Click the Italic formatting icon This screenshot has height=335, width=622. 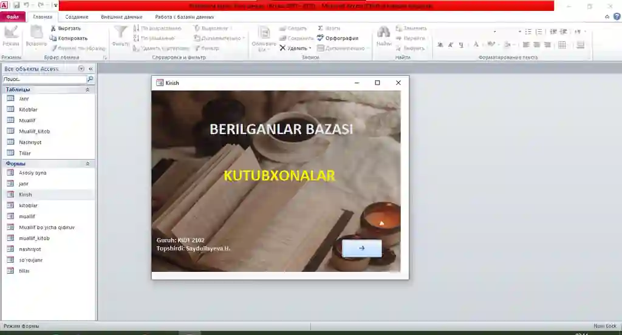(450, 45)
